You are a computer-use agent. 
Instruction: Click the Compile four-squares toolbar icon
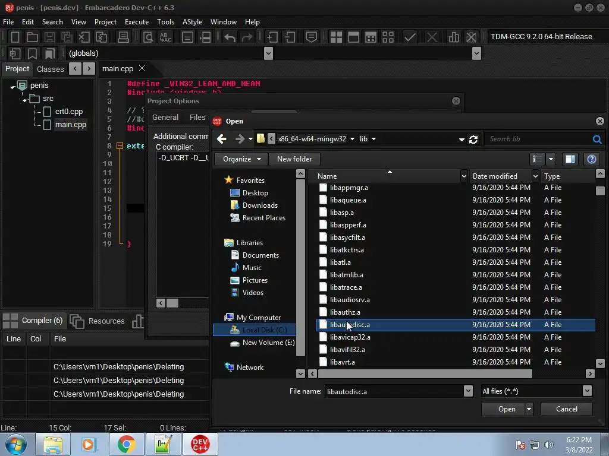point(336,37)
